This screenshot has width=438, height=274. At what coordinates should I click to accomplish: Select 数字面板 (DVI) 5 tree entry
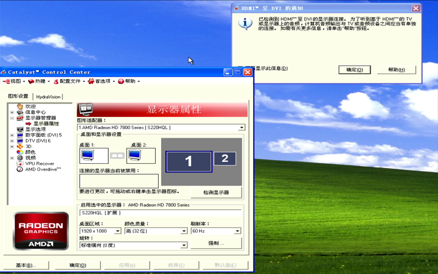pyautogui.click(x=44, y=135)
